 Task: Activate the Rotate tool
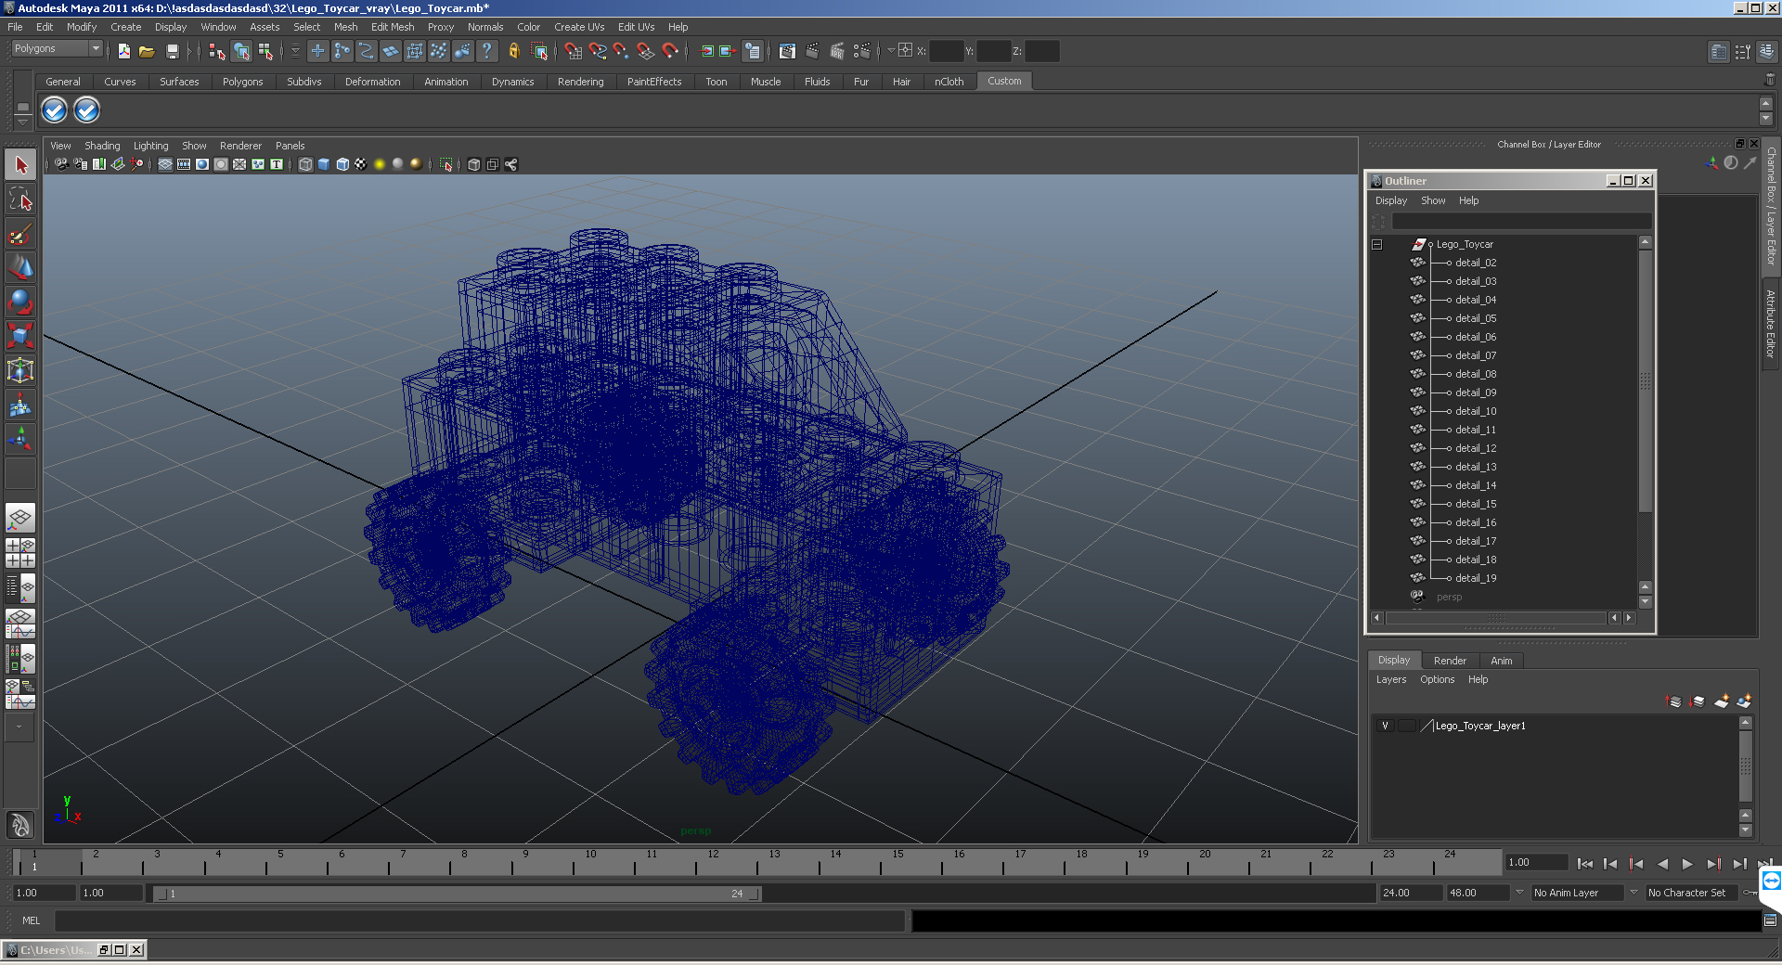[20, 302]
